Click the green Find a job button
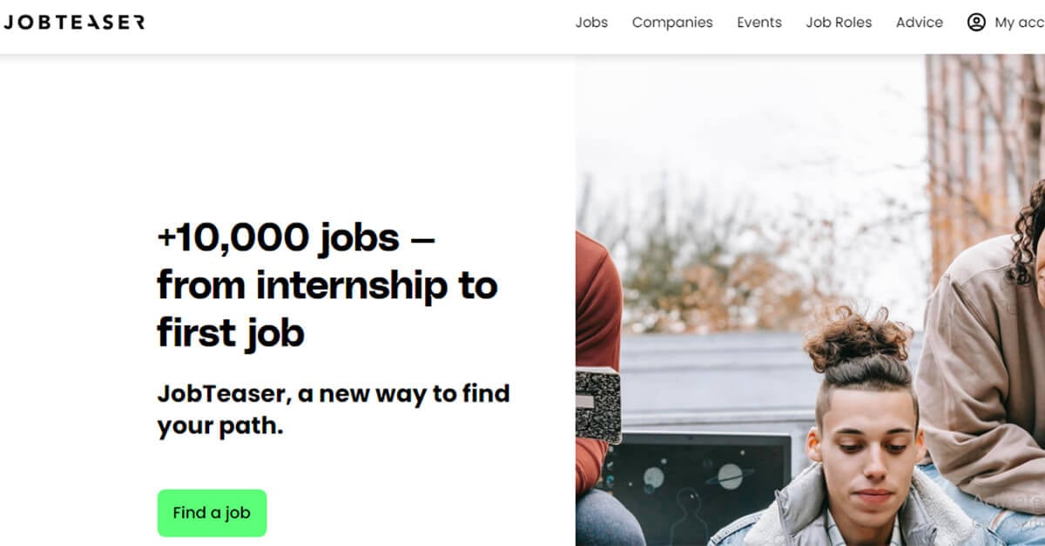Screen dimensions: 1045x546 point(212,513)
